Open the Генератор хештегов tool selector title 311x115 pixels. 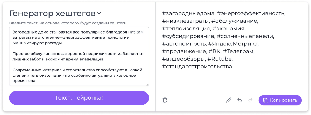[52, 13]
